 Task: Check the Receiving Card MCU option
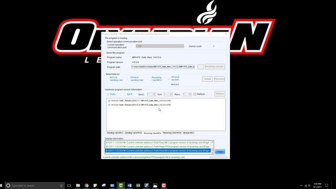coord(150,79)
